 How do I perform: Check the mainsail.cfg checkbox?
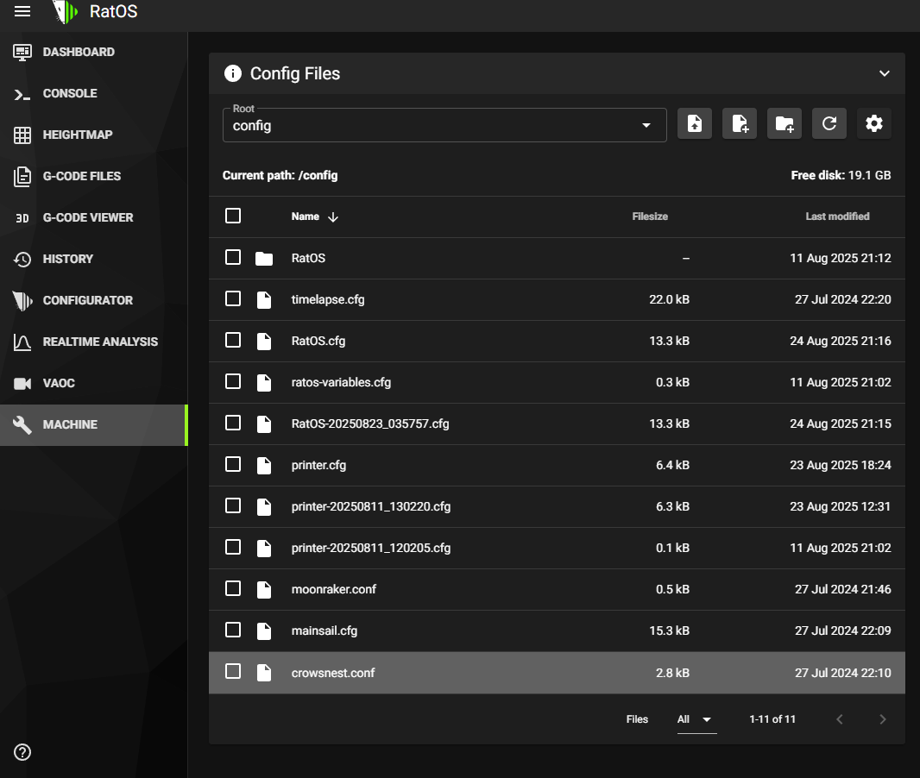tap(233, 630)
